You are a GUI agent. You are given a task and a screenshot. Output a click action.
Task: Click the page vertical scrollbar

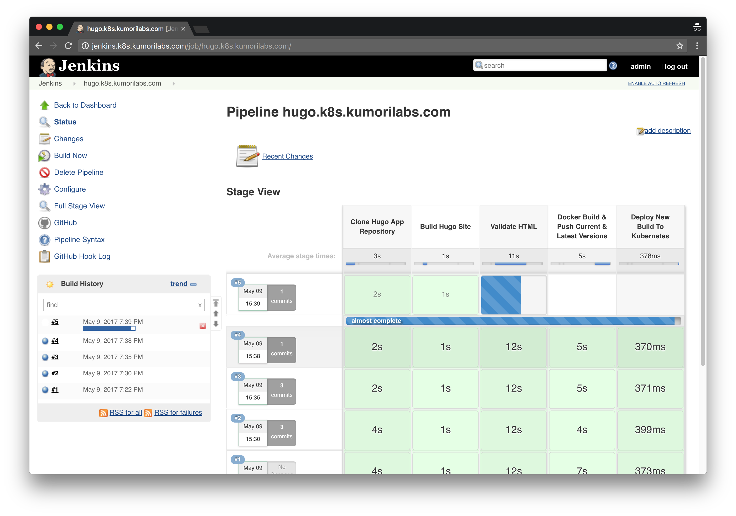703,211
